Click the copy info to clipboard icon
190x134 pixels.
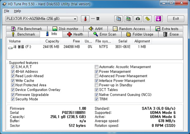[118, 19]
